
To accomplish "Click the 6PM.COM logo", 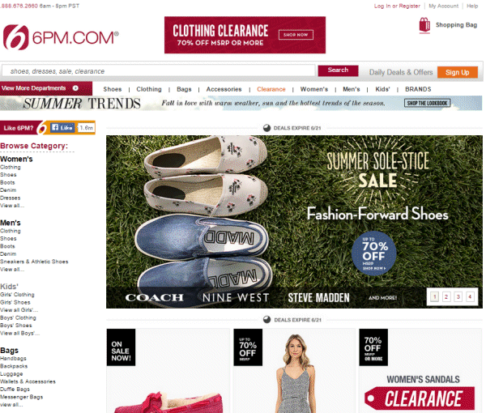I will 61,37.
